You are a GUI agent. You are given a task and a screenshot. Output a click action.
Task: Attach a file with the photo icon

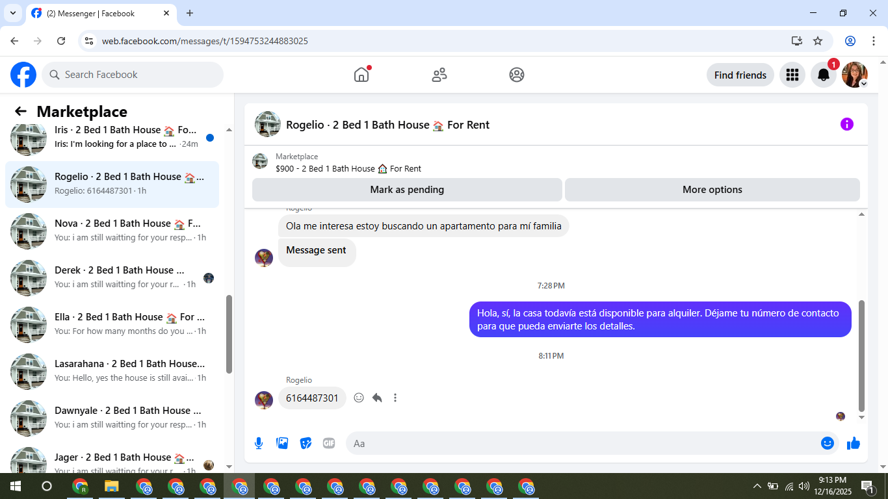point(282,443)
